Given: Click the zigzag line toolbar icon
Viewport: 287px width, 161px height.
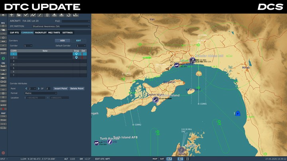Looking at the screenshot, I should coord(33,15).
